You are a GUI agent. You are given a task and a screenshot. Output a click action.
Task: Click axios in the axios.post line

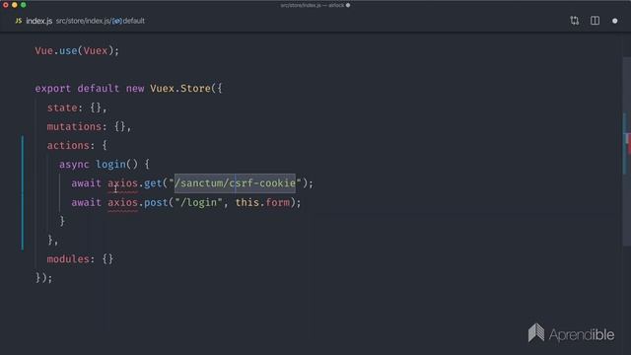pyautogui.click(x=122, y=202)
